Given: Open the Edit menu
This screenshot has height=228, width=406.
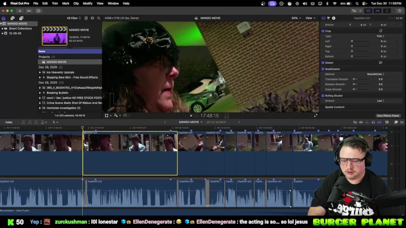Looking at the screenshot, I should (x=45, y=3).
